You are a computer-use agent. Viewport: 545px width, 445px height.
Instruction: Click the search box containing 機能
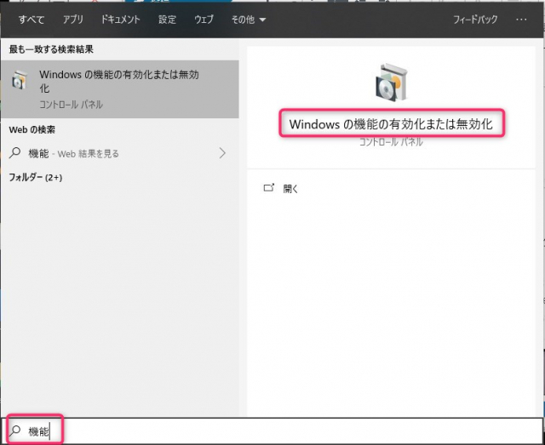click(272, 431)
